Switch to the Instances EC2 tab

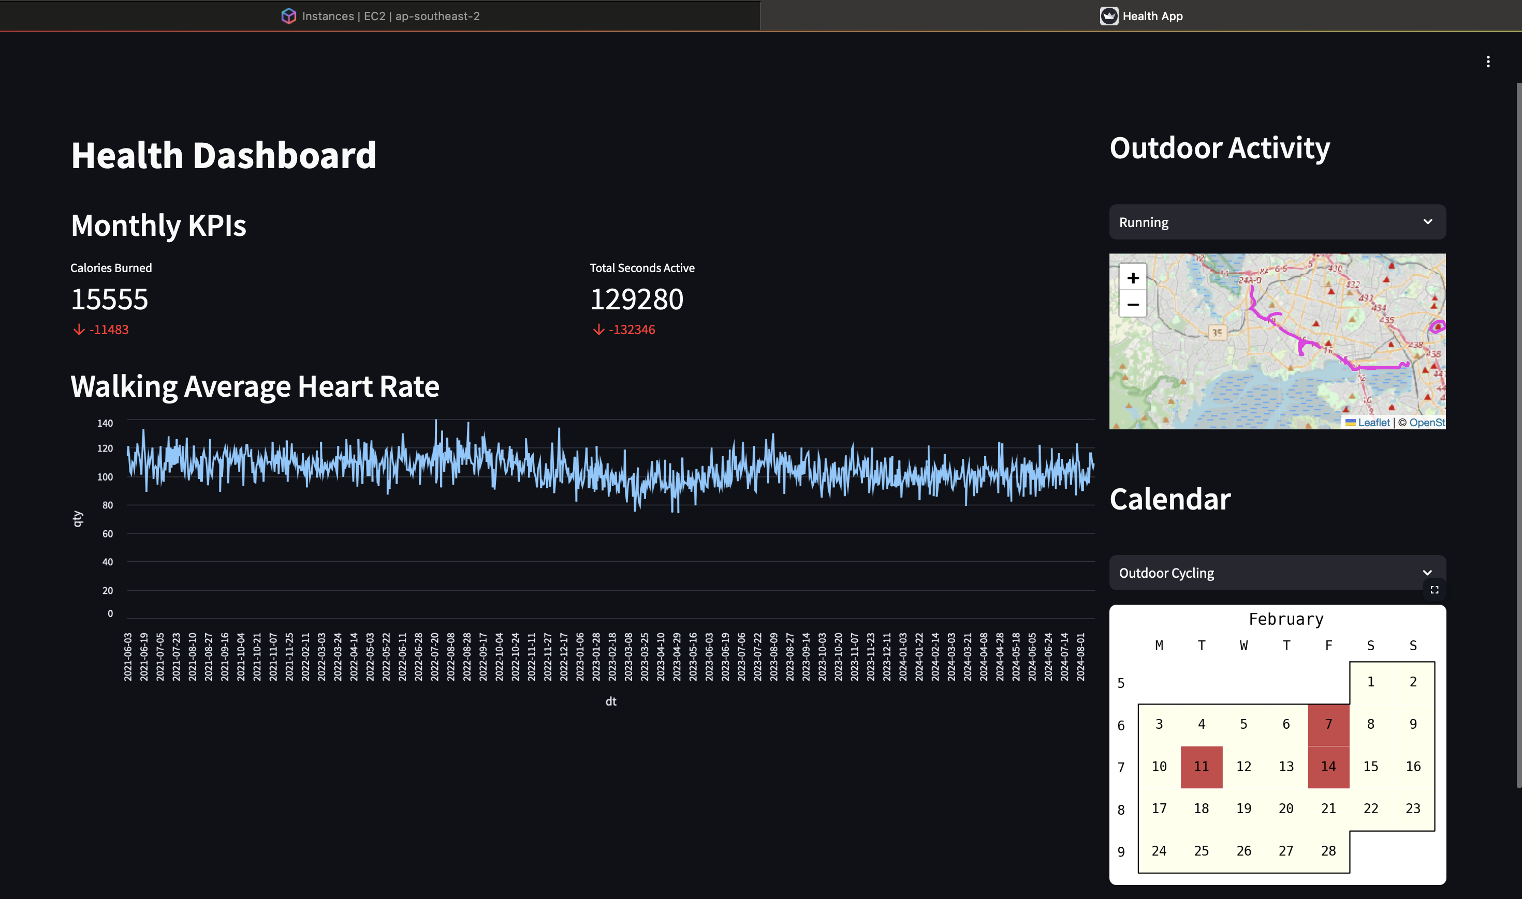click(x=390, y=17)
